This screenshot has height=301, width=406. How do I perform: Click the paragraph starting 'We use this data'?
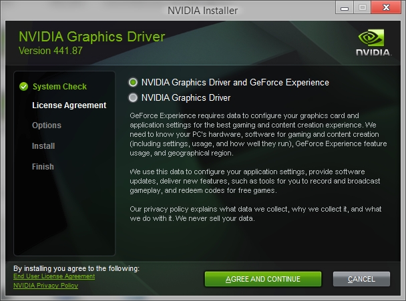tap(255, 181)
